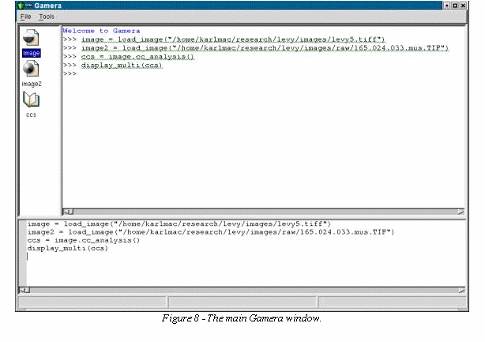485x342 pixels.
Task: Click the history pane scrollbar right arrow
Action: pyautogui.click(x=462, y=290)
